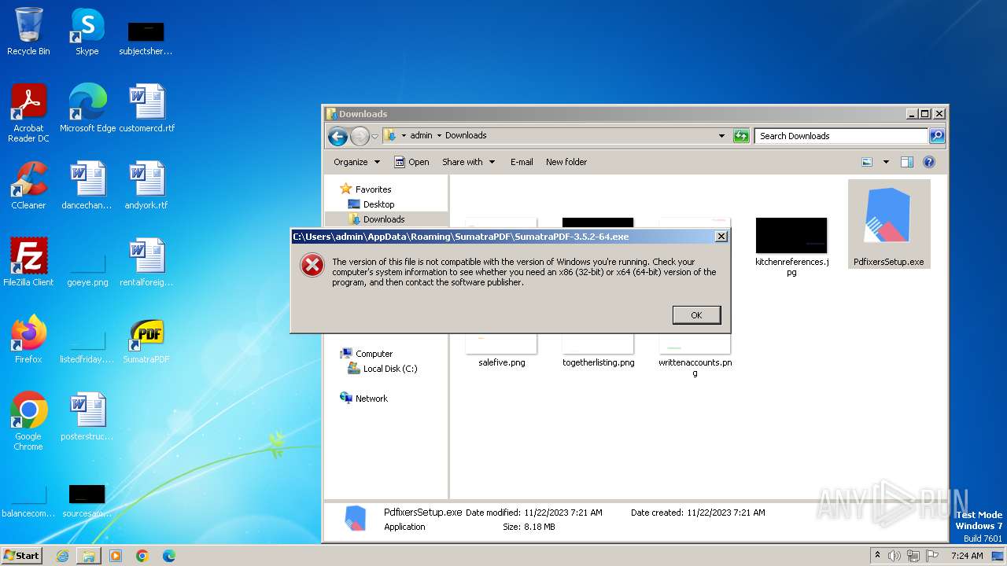Select the PdfixersSetup.exe file in Downloads
This screenshot has height=566, width=1007.
(889, 224)
